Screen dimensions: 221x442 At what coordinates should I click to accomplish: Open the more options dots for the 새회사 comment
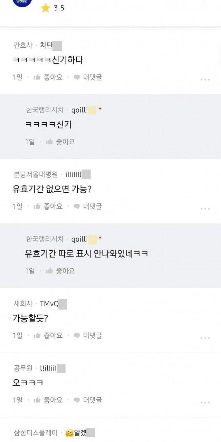tap(205, 338)
